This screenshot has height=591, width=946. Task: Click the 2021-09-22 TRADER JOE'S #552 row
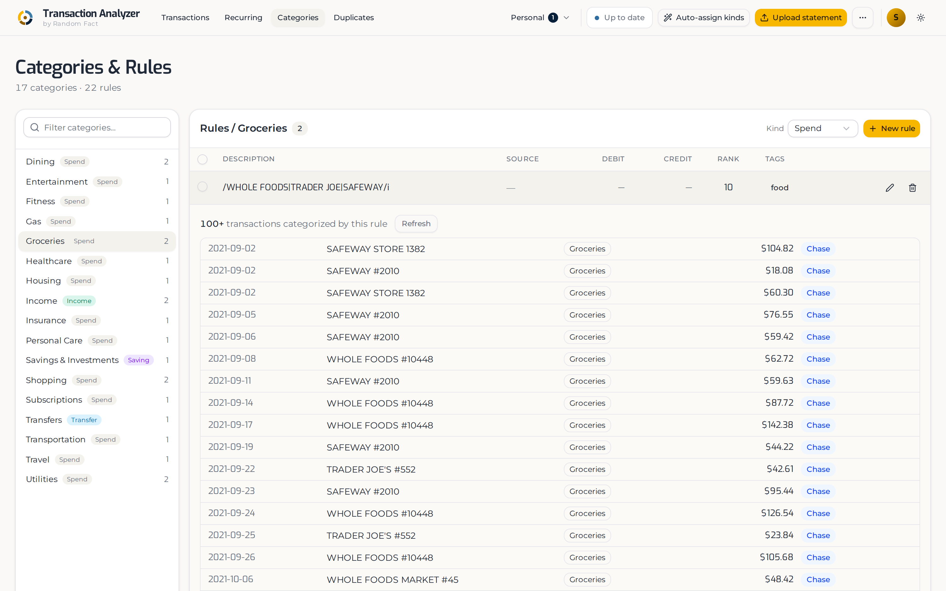pos(559,469)
